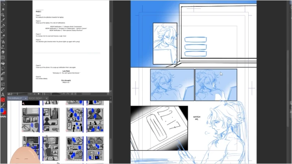Select the transparent checkered color swatch
This screenshot has width=292, height=164.
pos(3,117)
